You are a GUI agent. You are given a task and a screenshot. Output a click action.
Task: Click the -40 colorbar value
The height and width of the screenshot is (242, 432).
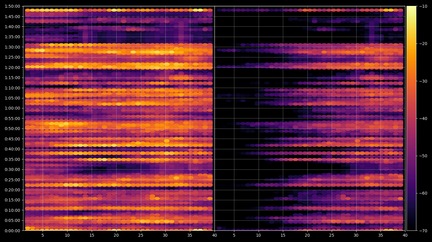(423, 118)
